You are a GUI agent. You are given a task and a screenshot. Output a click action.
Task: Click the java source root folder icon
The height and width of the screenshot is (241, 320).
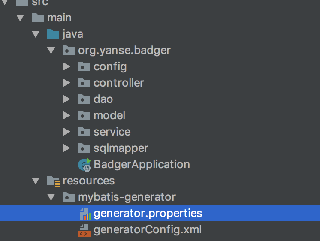click(x=53, y=34)
